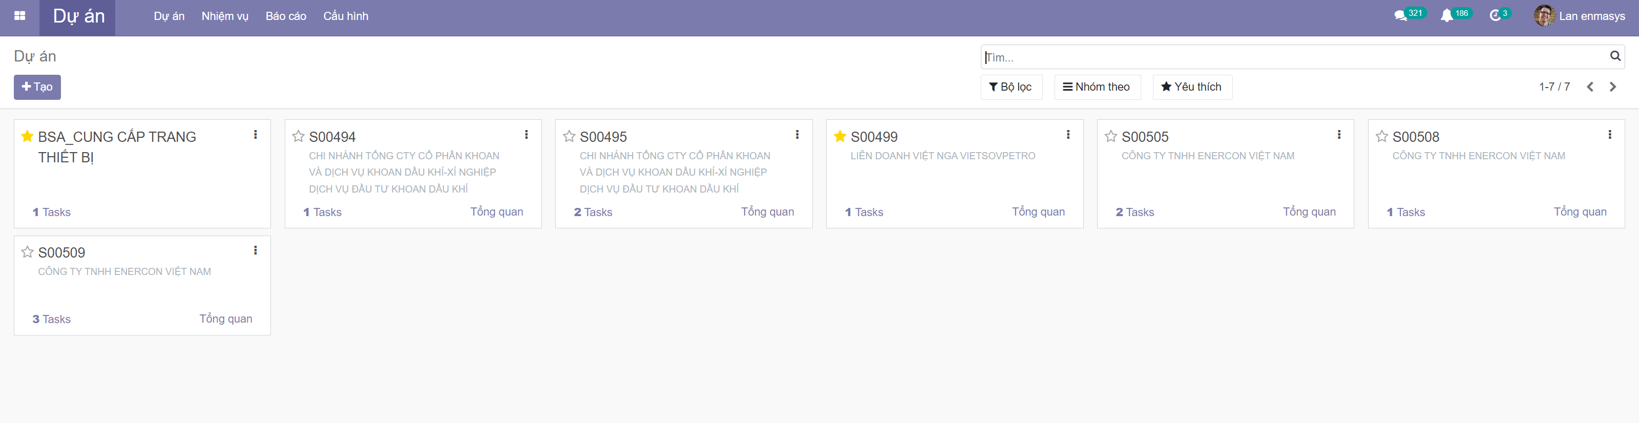The width and height of the screenshot is (1639, 423).
Task: Open the Báo cáo menu
Action: (286, 16)
